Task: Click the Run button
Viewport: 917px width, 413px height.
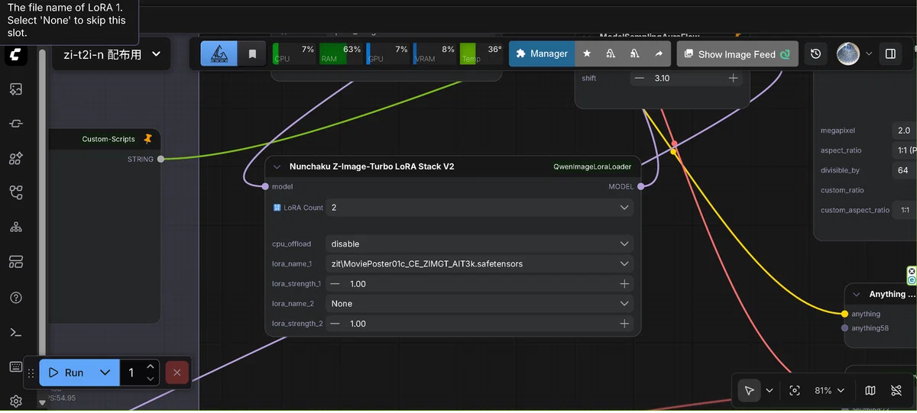Action: point(66,373)
